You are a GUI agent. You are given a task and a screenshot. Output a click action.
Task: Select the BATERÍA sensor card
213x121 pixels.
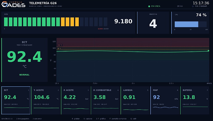tap(195, 100)
